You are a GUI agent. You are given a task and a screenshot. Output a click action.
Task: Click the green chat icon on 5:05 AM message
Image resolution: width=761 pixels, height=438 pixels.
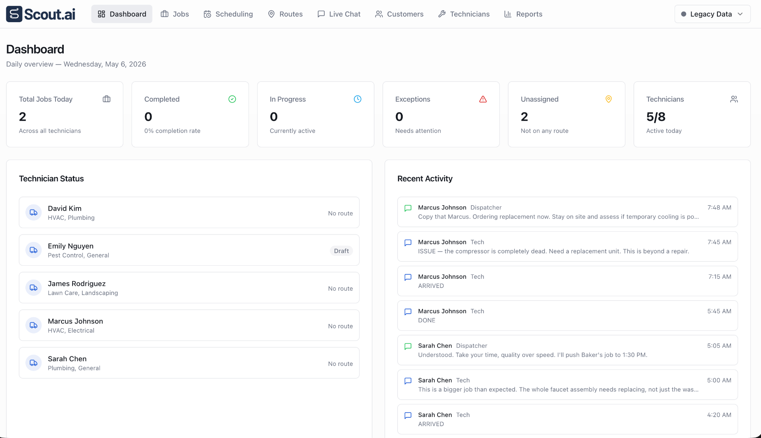click(408, 347)
